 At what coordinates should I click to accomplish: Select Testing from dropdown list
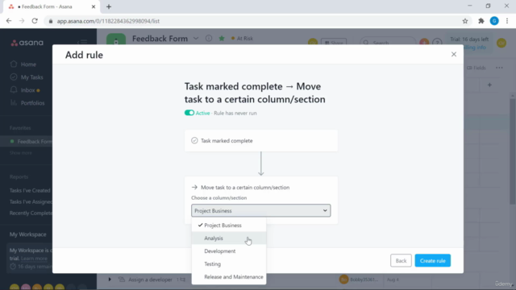coord(229,263)
